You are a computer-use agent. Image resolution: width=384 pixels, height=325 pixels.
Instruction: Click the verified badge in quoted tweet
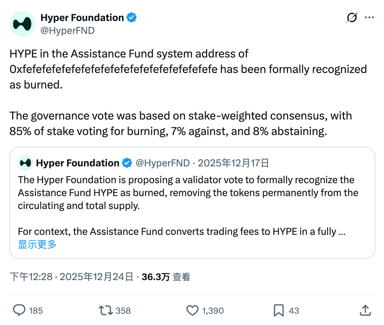pos(127,163)
